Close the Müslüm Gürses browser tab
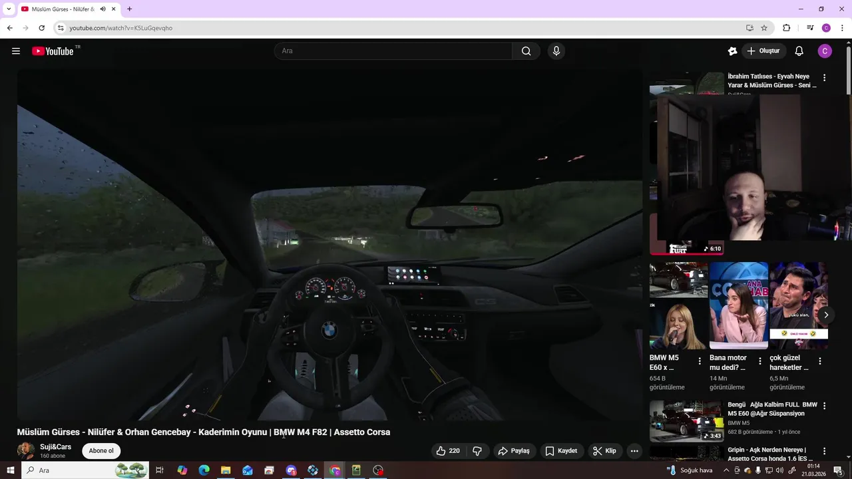Screen dimensions: 852x479 pos(114,9)
